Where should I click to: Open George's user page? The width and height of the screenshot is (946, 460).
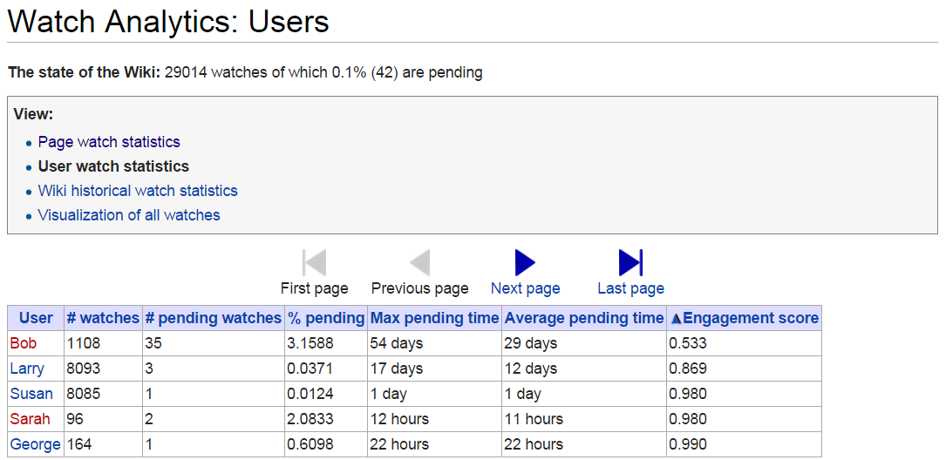(35, 445)
